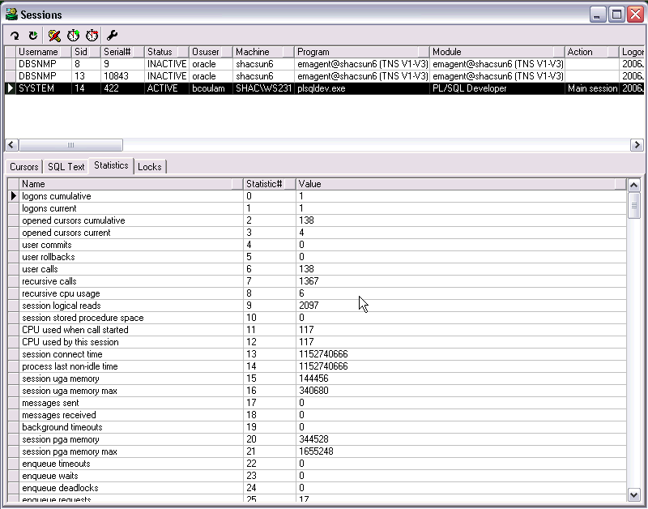Select the user commits row
648x509 pixels.
click(317, 245)
